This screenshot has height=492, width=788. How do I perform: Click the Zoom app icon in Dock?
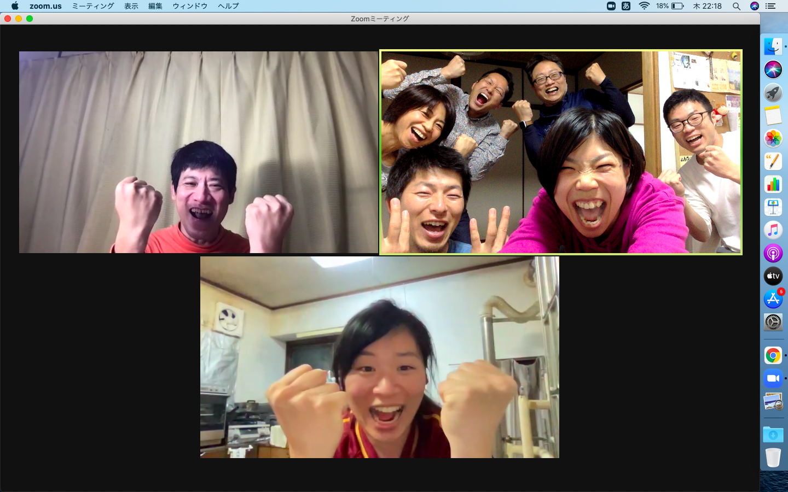click(x=773, y=378)
